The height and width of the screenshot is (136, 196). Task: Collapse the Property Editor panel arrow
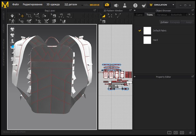135,77
